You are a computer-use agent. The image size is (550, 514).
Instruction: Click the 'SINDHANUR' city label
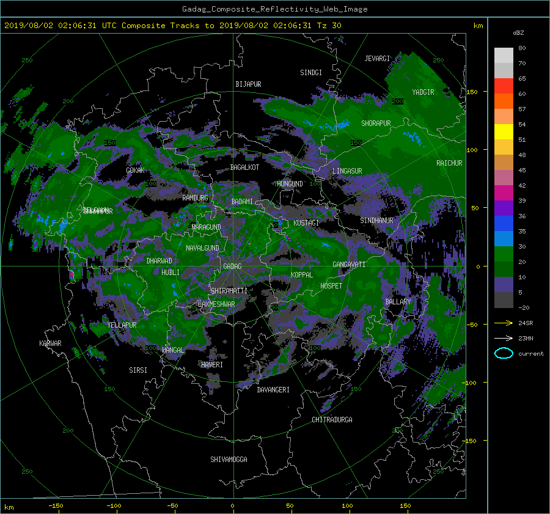376,221
